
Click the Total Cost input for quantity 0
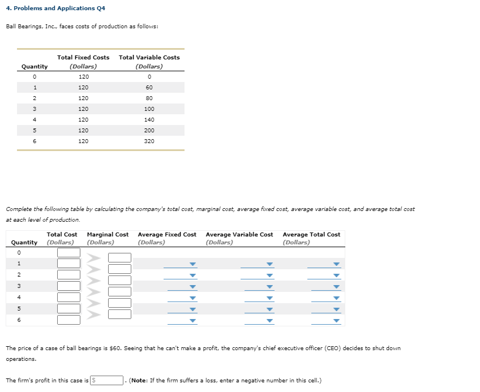[x=68, y=252]
